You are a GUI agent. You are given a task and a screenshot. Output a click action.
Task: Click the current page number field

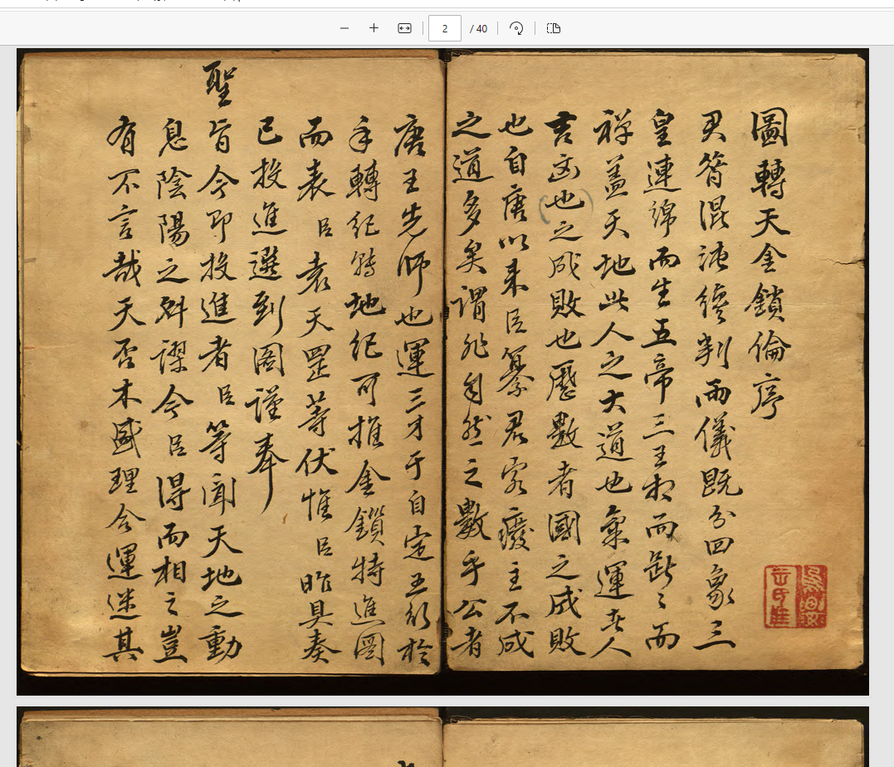(445, 28)
